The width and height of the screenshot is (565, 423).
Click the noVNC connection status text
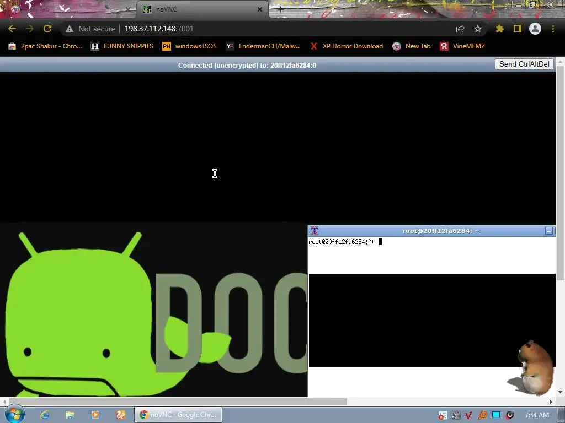pos(247,66)
